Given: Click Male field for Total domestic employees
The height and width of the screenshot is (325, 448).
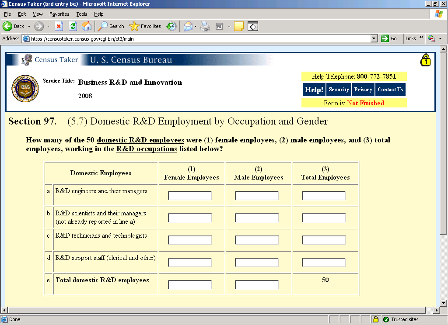Looking at the screenshot, I should coord(256,284).
